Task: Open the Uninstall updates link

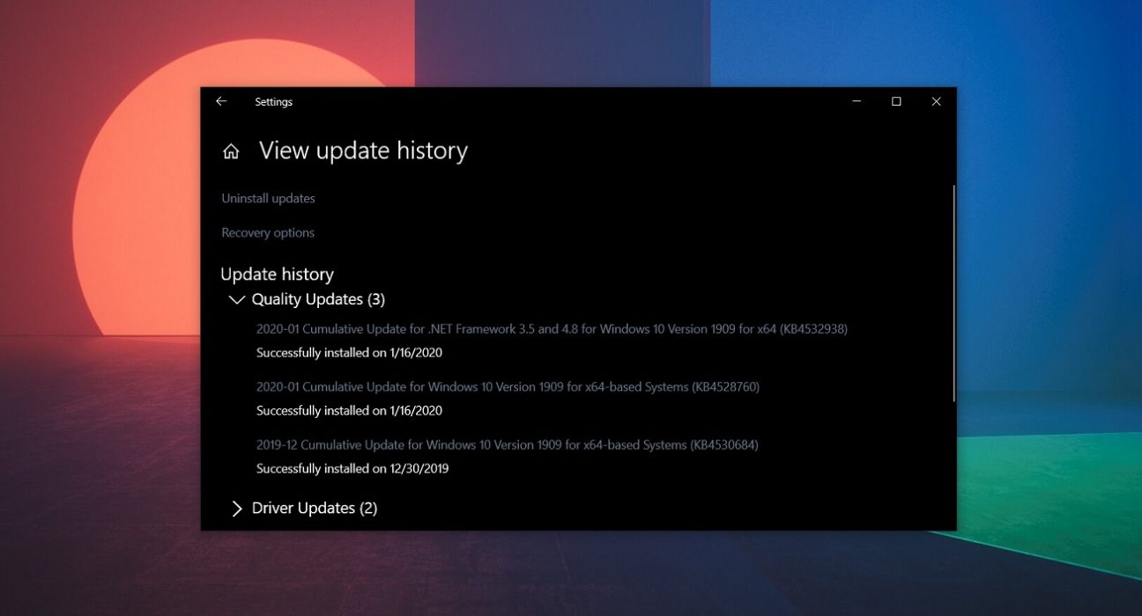Action: tap(268, 198)
